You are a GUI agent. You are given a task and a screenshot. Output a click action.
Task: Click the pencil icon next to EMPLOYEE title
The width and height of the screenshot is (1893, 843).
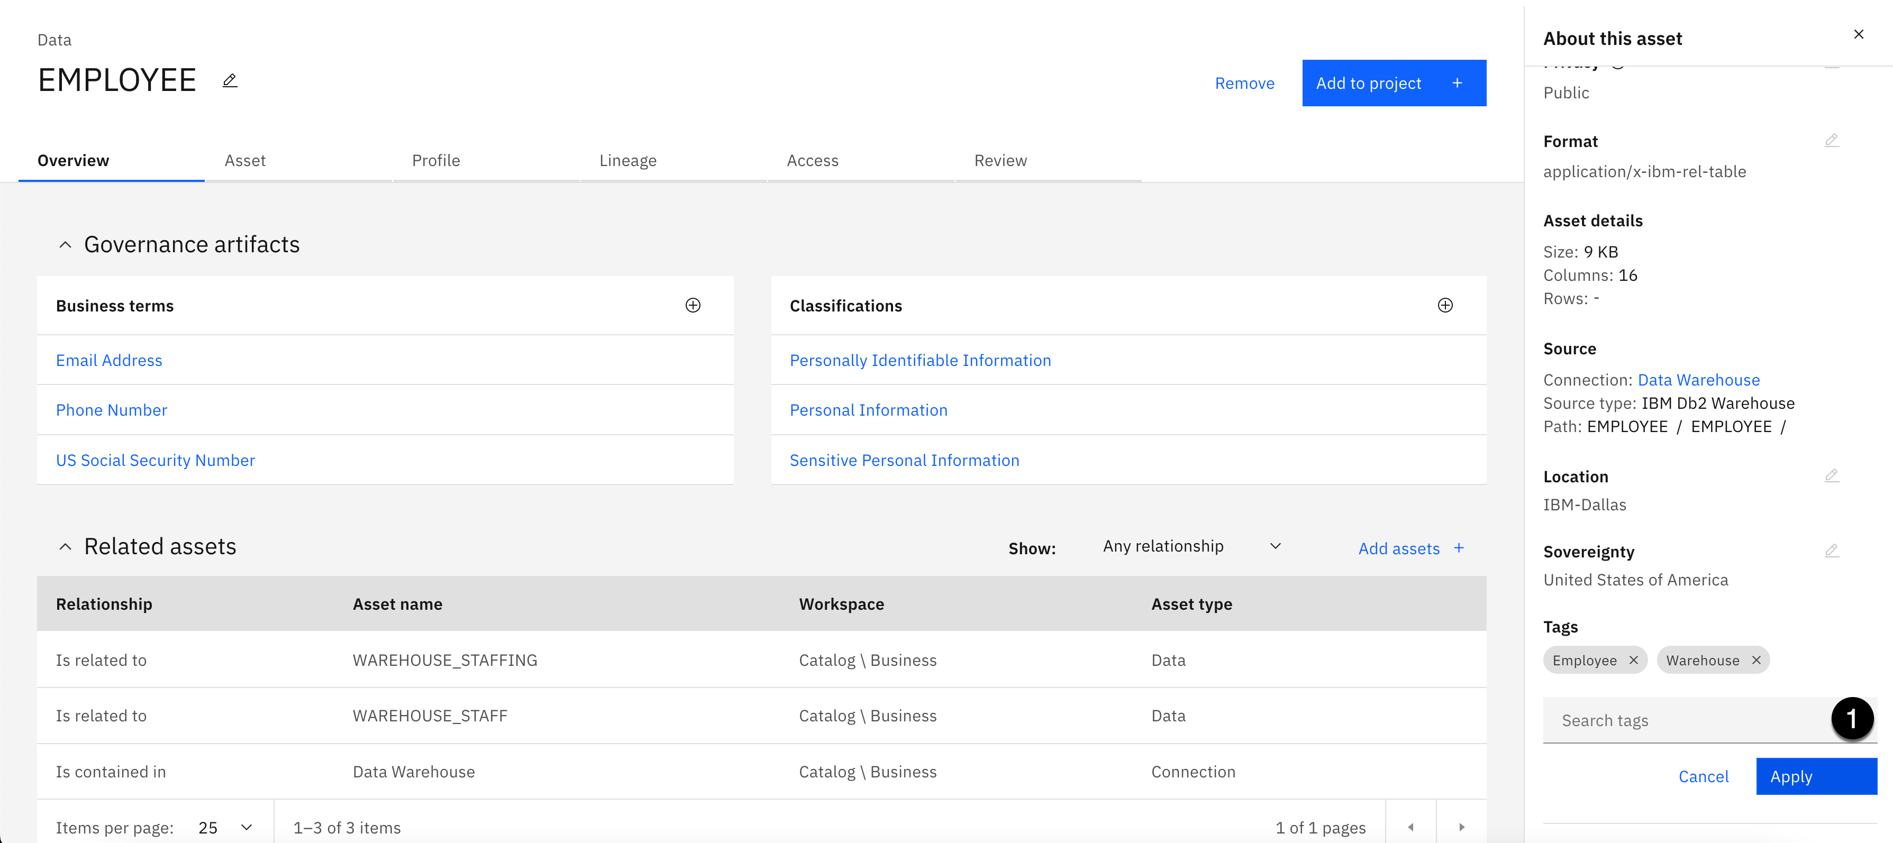[230, 81]
